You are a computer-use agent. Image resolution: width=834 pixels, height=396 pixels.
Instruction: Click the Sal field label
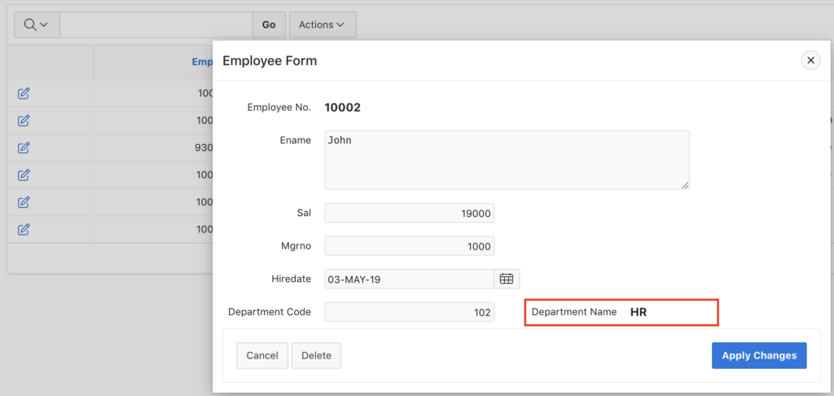[x=304, y=213]
